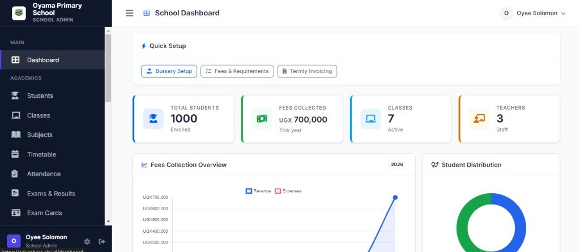The image size is (580, 252).
Task: Go to Exam Cards in sidebar
Action: pos(53,213)
